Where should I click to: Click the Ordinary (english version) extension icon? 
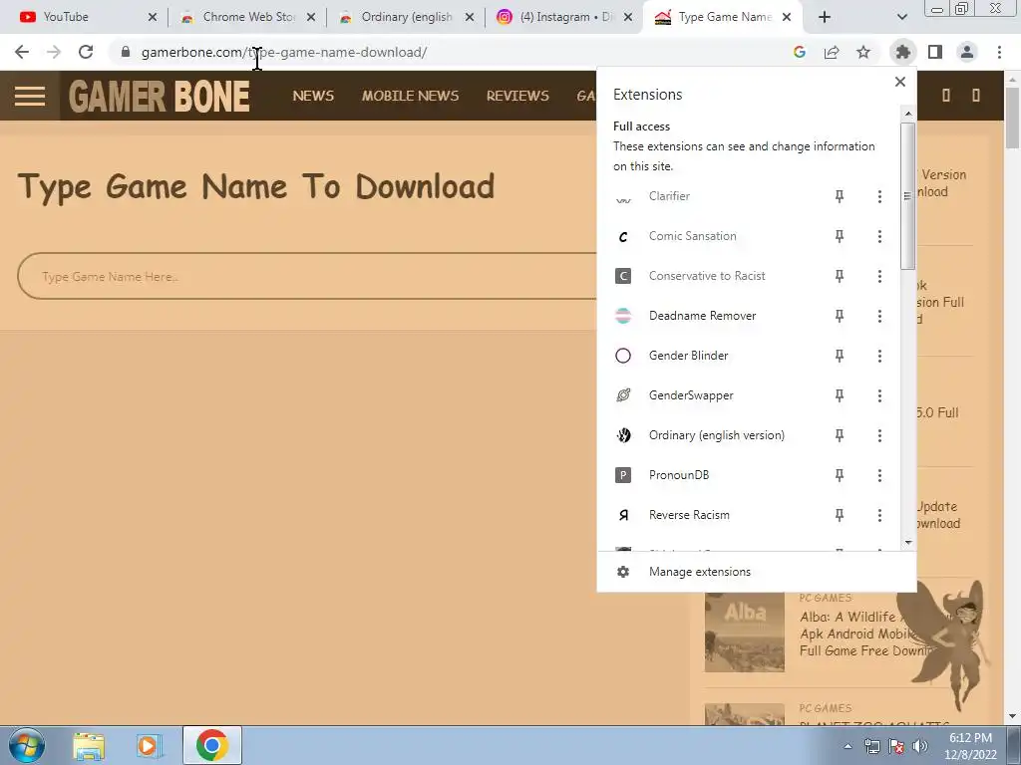coord(623,435)
